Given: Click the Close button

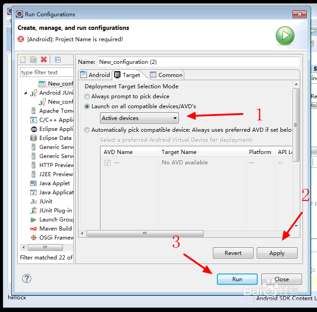Looking at the screenshot, I should point(281,279).
